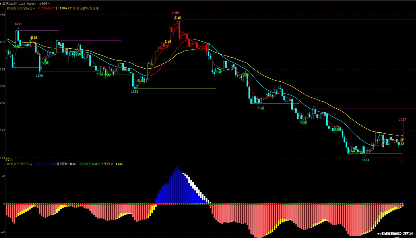The width and height of the screenshot is (416, 238).
Task: Click the 1217 latest high marker
Action: pos(402,120)
